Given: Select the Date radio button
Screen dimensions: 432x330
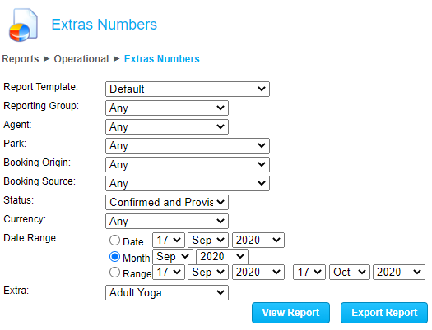Looking at the screenshot, I should (114, 241).
